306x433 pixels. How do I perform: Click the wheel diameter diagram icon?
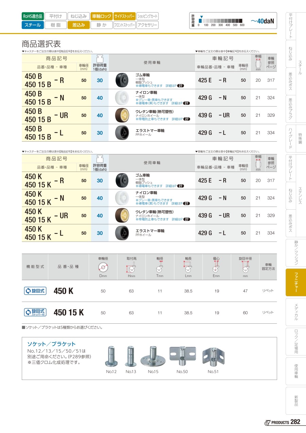click(x=103, y=268)
